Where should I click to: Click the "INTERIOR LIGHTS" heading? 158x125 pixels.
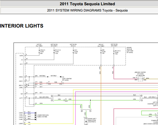[22, 26]
